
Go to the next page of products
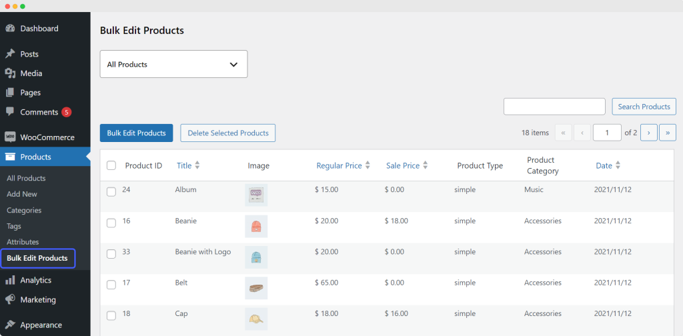coord(649,133)
